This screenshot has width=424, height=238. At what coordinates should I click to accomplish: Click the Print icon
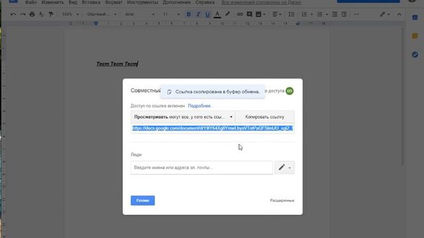point(32,15)
